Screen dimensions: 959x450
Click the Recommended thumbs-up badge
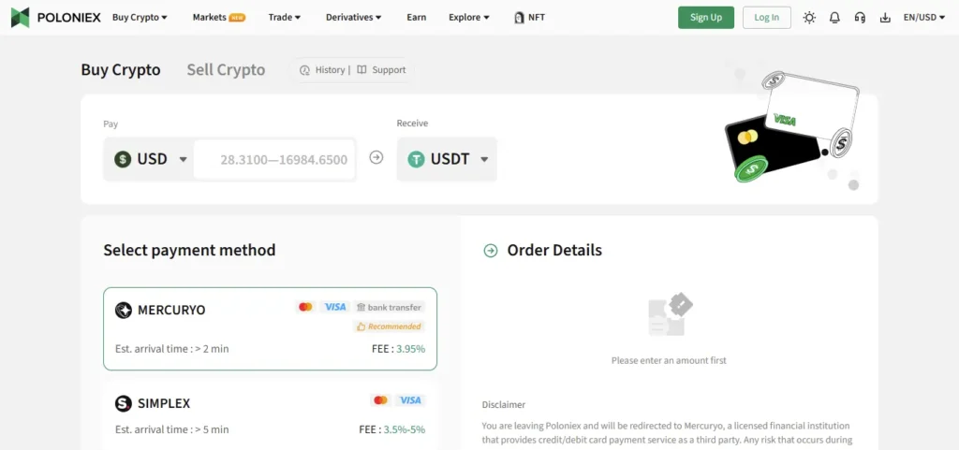click(389, 327)
